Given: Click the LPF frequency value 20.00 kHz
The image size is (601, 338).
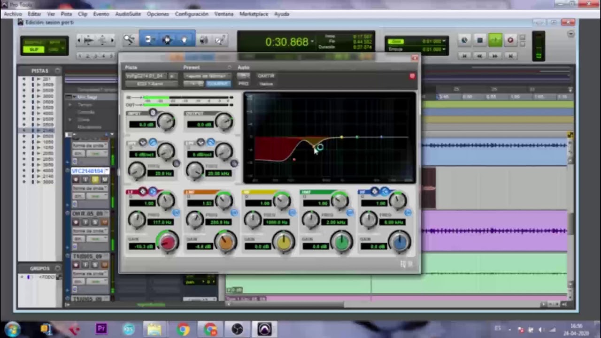Looking at the screenshot, I should coord(220,173).
